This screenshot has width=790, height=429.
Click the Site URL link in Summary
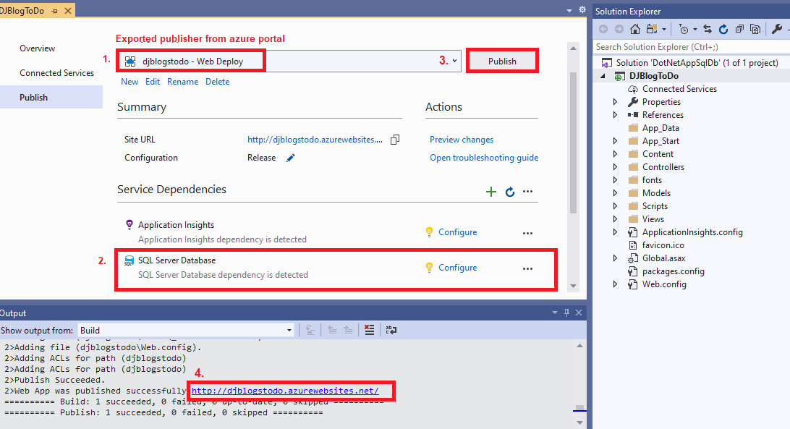click(315, 140)
